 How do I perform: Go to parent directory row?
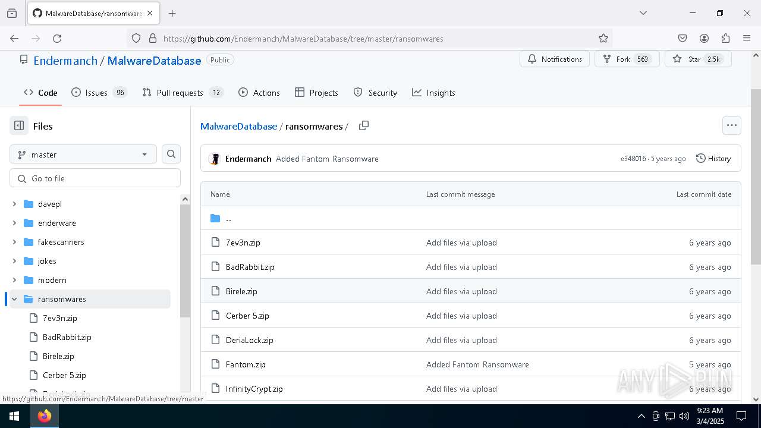pyautogui.click(x=471, y=218)
